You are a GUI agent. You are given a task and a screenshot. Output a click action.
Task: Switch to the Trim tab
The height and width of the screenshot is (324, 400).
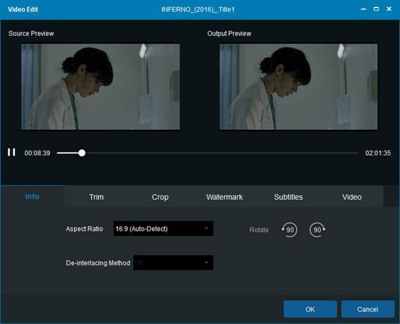coord(96,197)
